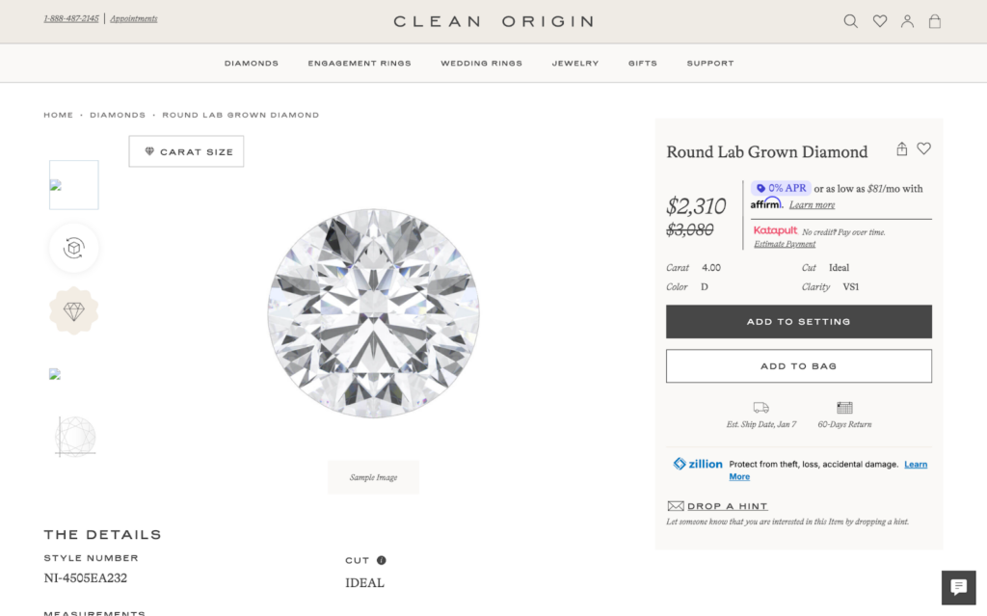Open the live chat bubble icon
Viewport: 987px width, 616px height.
958,587
